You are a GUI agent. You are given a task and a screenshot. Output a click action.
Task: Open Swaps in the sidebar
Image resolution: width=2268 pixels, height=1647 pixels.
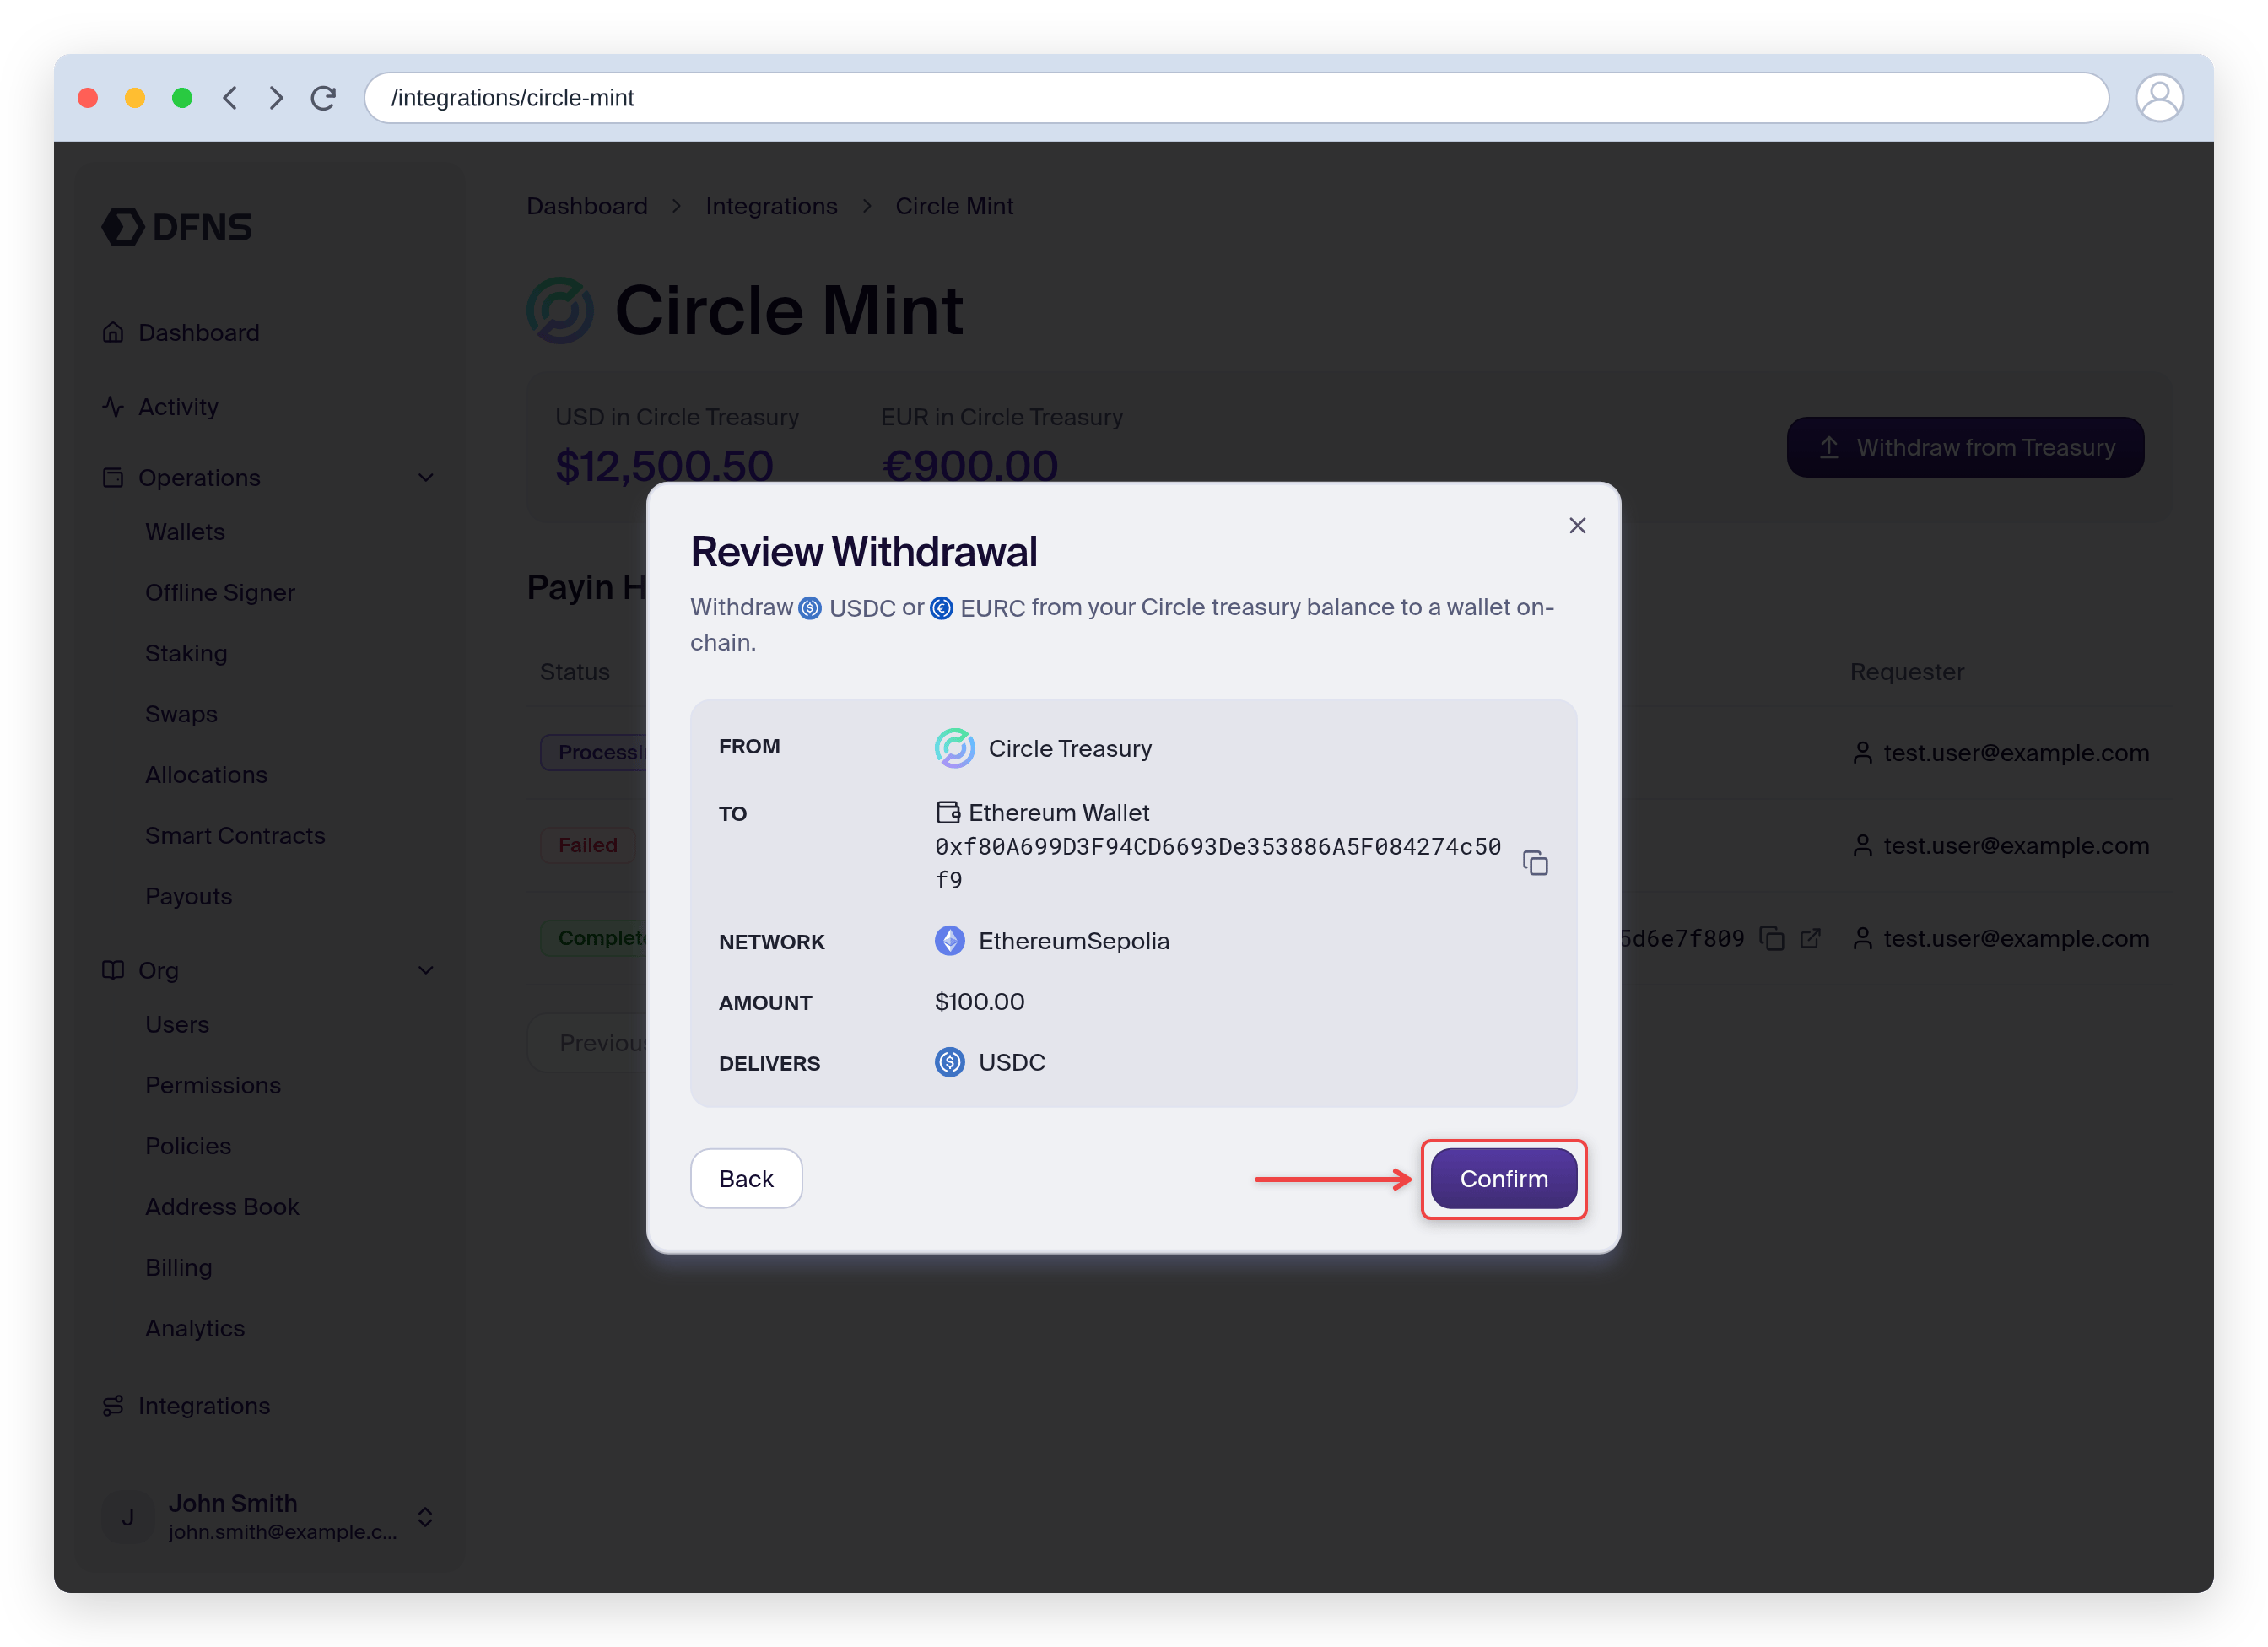[x=181, y=714]
